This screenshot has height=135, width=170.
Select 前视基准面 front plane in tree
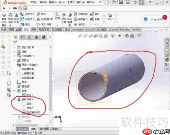tap(26, 69)
